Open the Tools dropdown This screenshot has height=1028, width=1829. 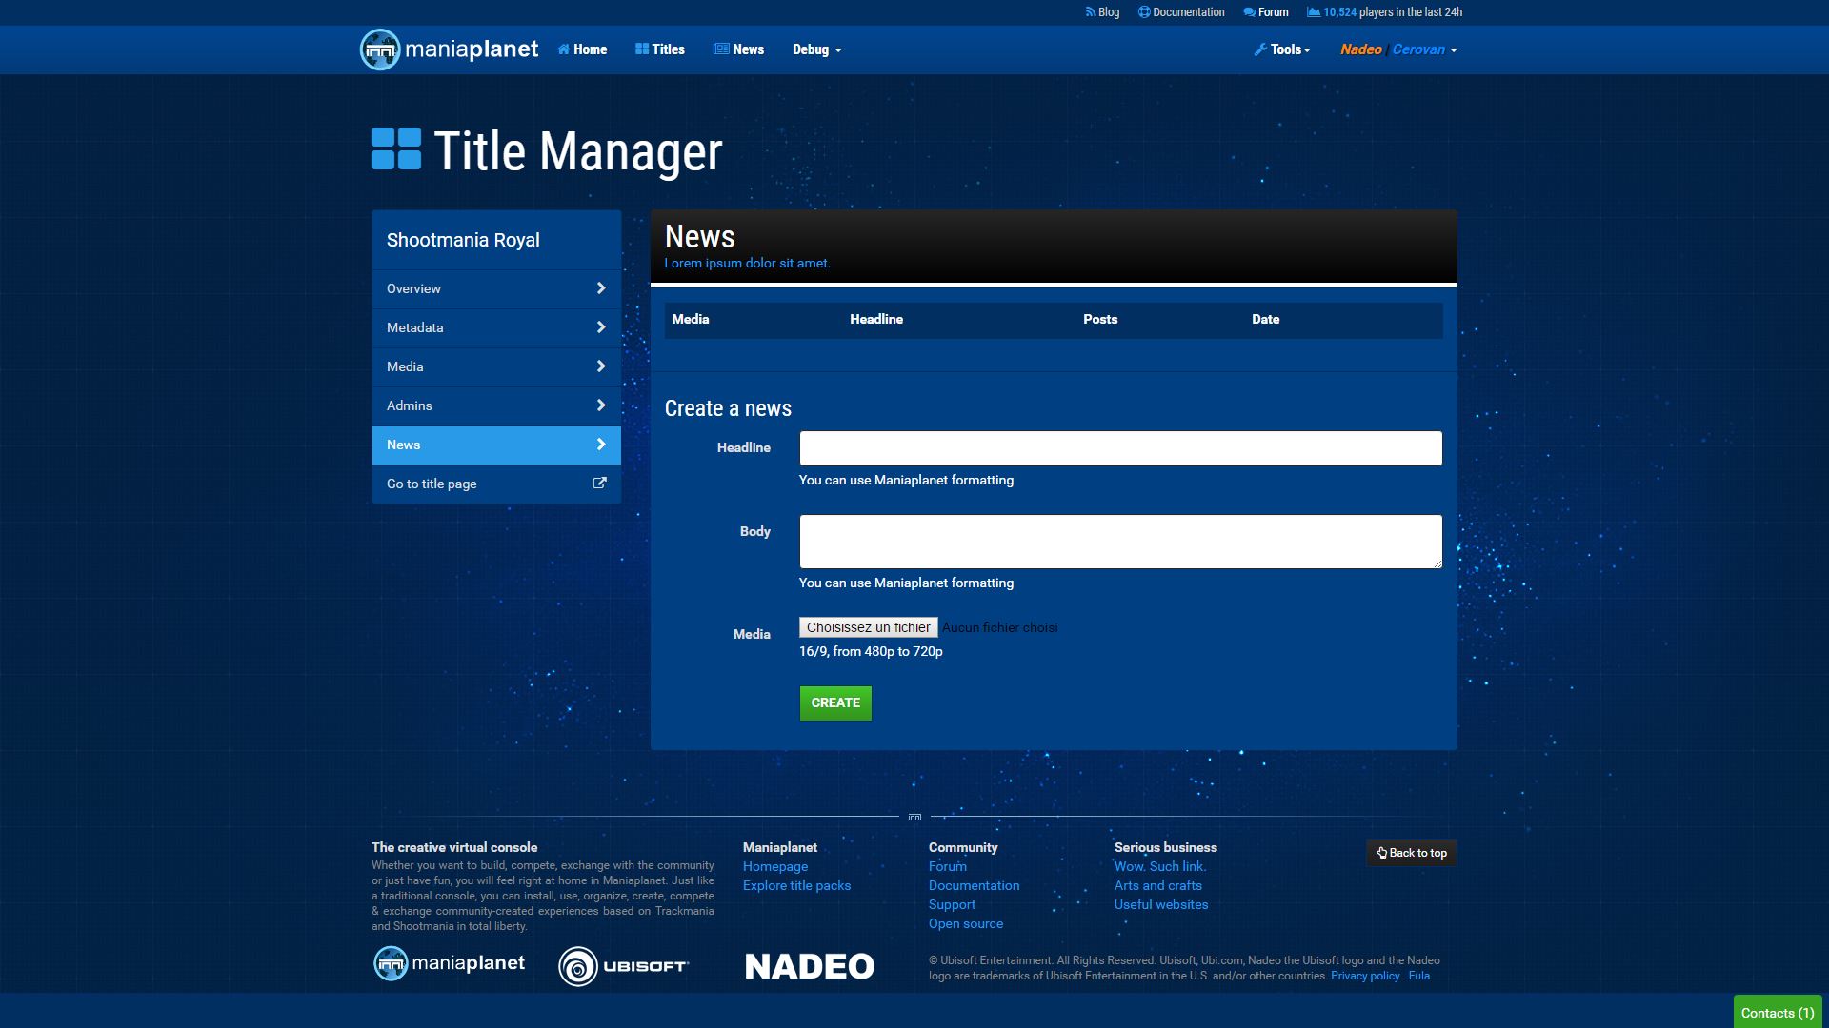[x=1282, y=49]
